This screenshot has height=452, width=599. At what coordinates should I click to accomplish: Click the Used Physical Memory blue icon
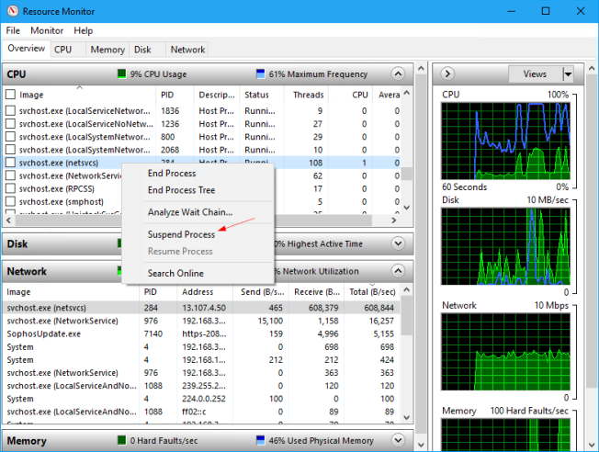pyautogui.click(x=260, y=441)
